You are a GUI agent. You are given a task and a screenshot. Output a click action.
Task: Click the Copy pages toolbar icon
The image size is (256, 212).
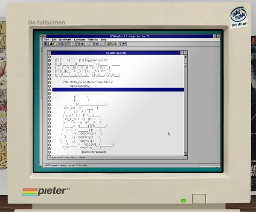(111, 44)
